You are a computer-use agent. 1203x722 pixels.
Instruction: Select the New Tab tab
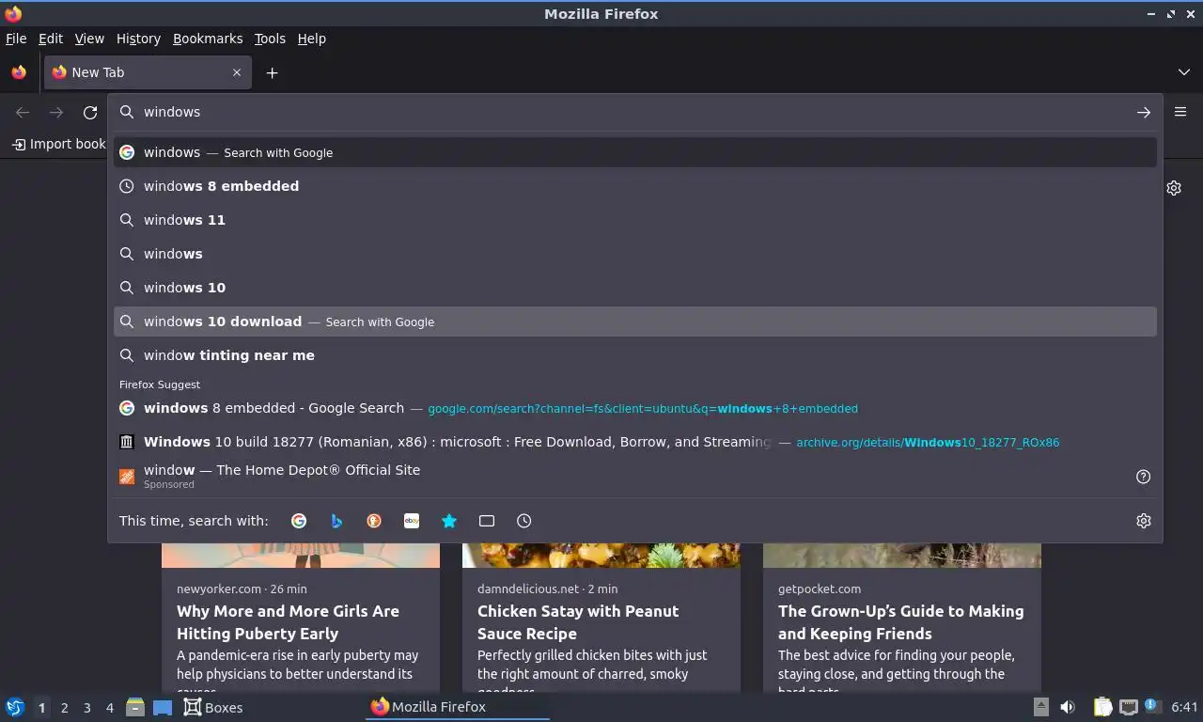[147, 72]
